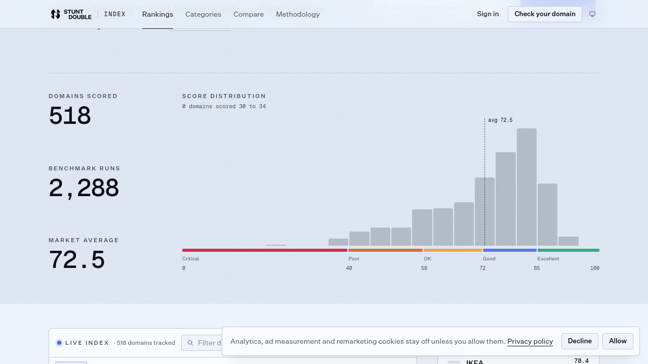Select the blue Good score band

[510, 250]
